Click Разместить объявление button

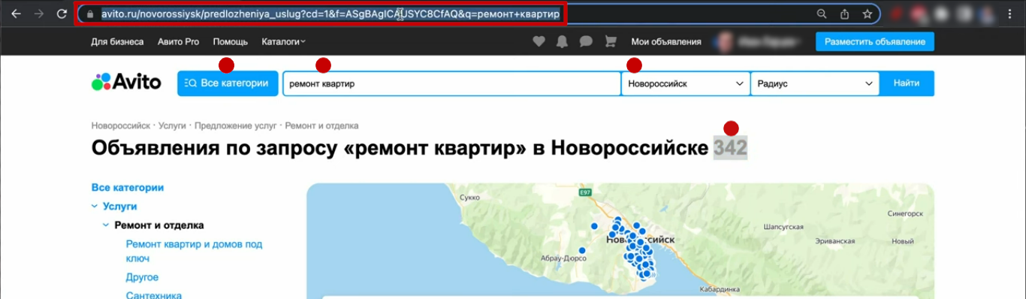875,42
